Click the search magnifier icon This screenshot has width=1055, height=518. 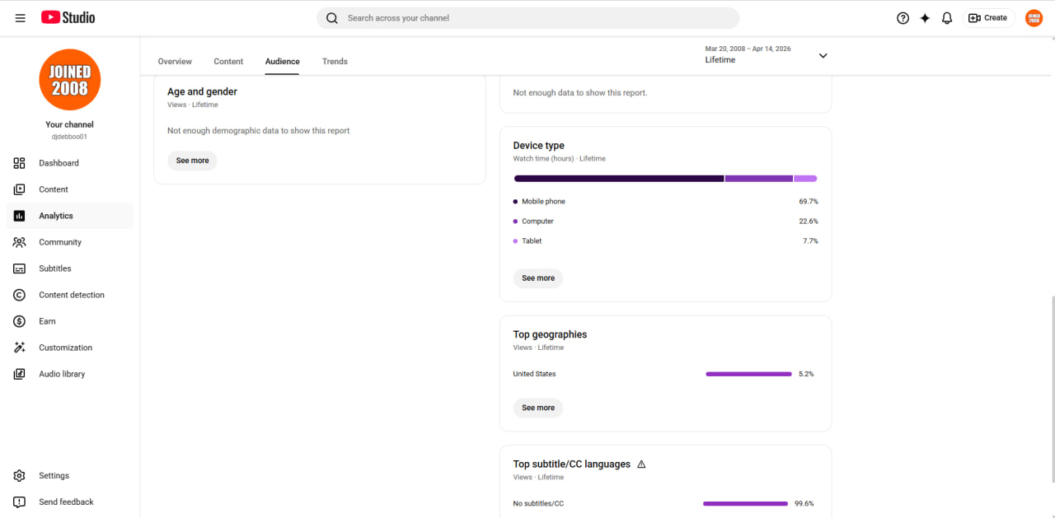click(332, 18)
